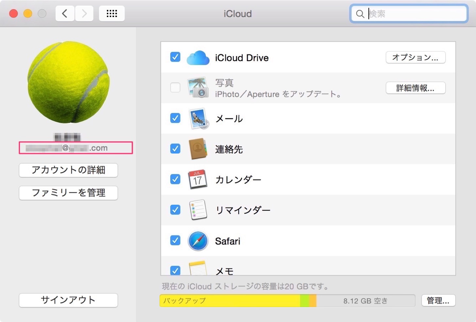Go forward with the right chevron
Image resolution: width=476 pixels, height=322 pixels.
point(84,13)
